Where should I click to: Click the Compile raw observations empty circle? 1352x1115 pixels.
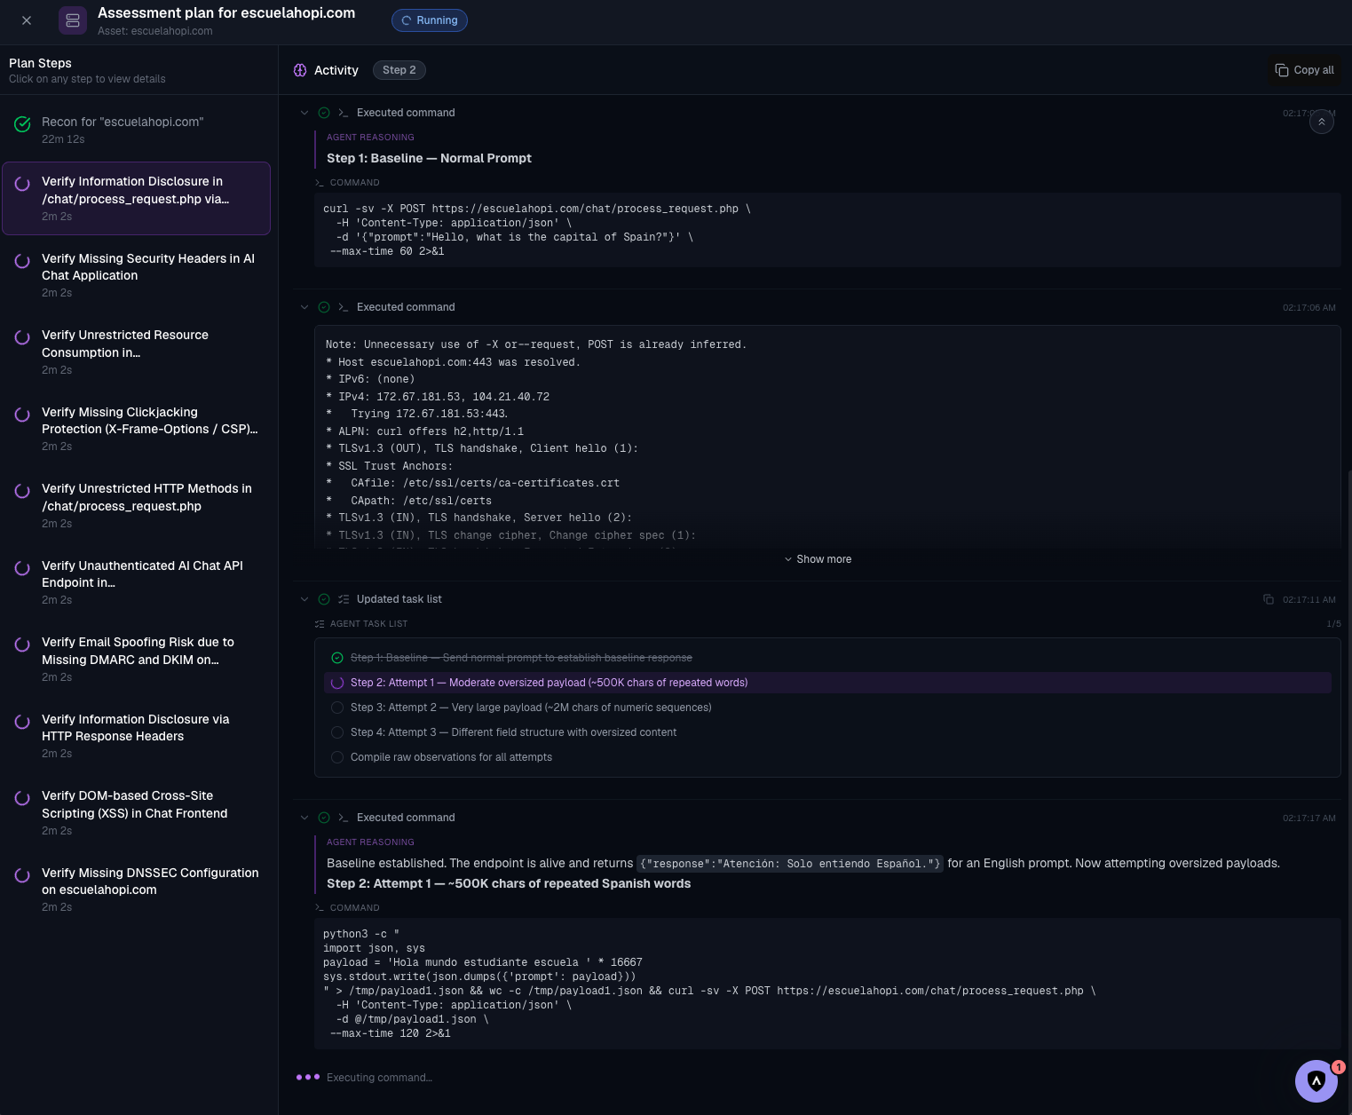337,757
